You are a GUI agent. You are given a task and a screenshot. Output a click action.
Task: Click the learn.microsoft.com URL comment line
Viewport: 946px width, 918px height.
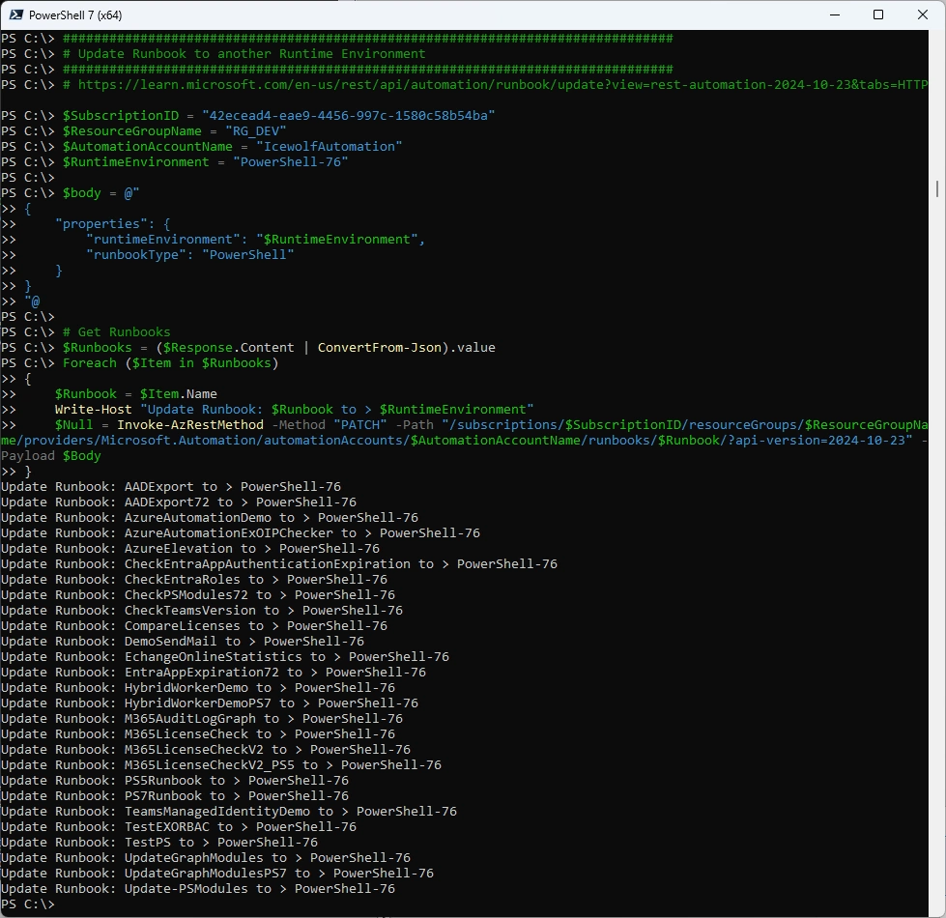click(x=496, y=84)
